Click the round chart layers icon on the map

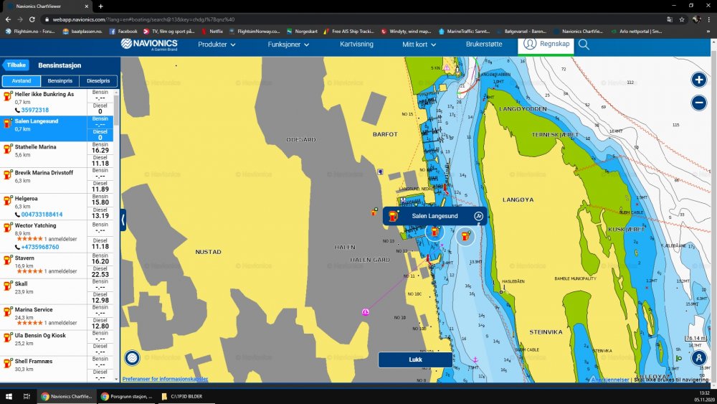pyautogui.click(x=132, y=357)
